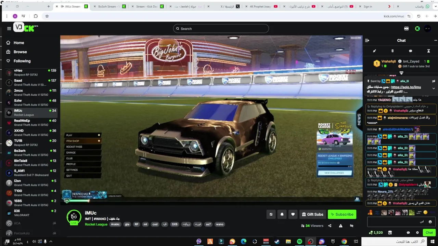This screenshot has width=438, height=246.
Task: Click the search box
Action: coord(221,29)
